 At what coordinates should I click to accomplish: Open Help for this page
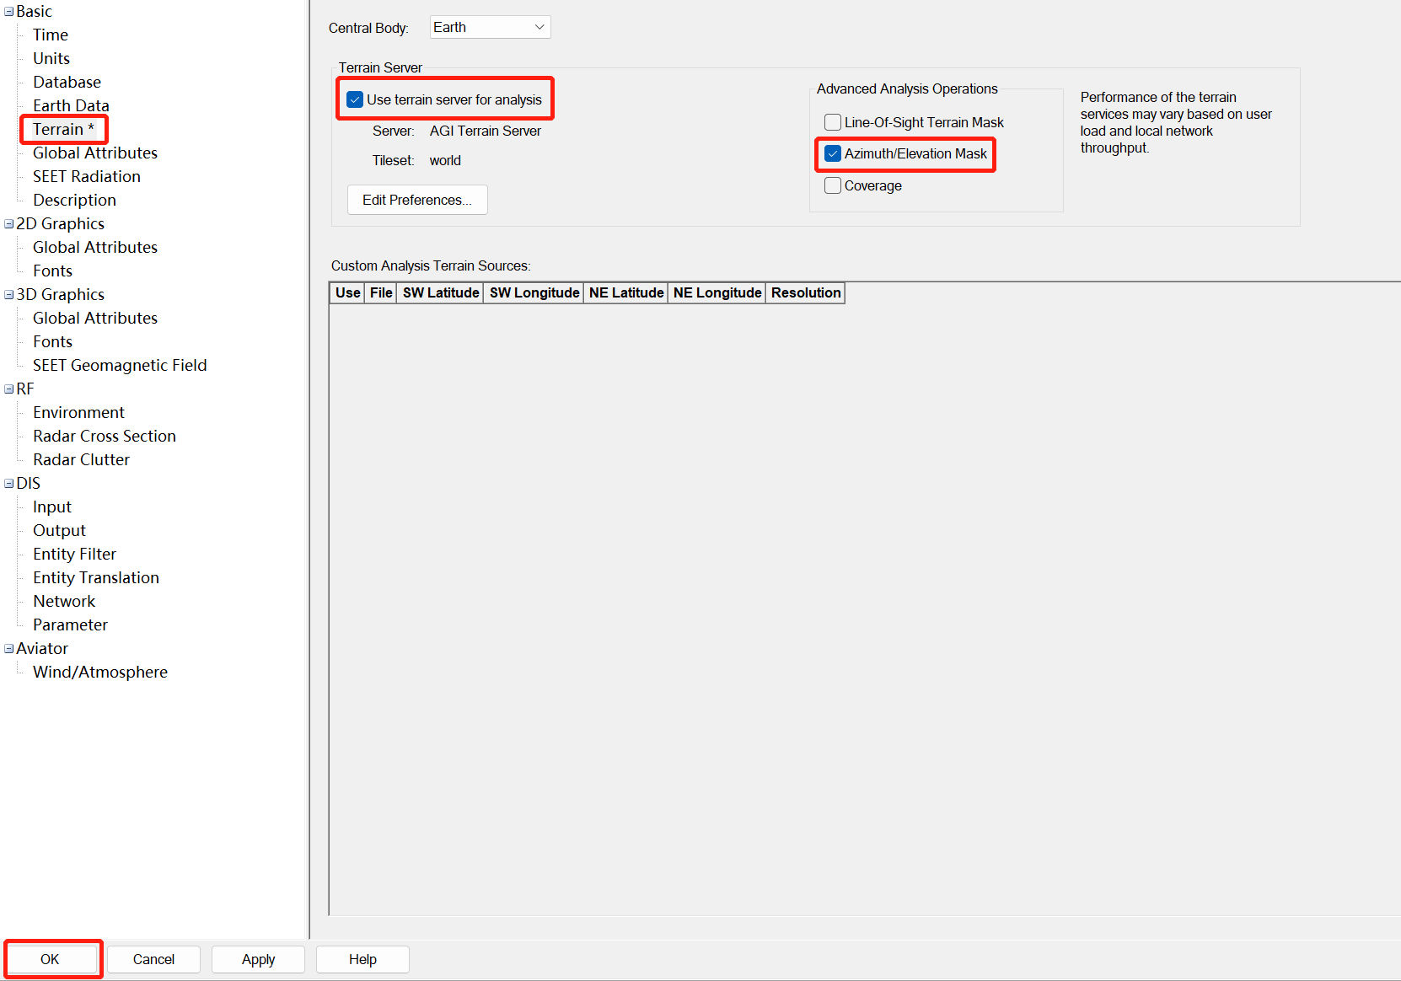click(x=362, y=959)
